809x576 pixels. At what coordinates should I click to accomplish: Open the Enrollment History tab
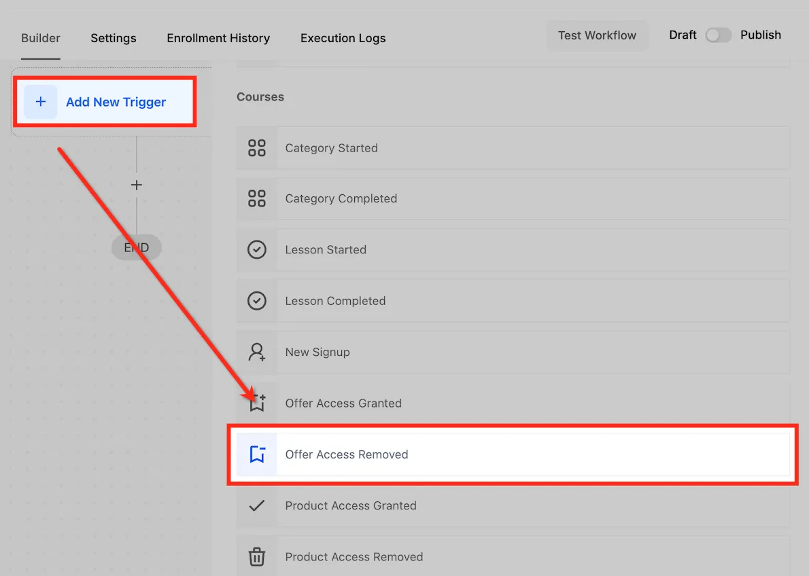pyautogui.click(x=218, y=38)
